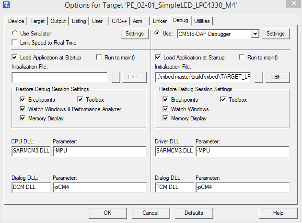Open Settings for CMSIS-DAP Debugger
302x223 pixels.
click(276, 34)
